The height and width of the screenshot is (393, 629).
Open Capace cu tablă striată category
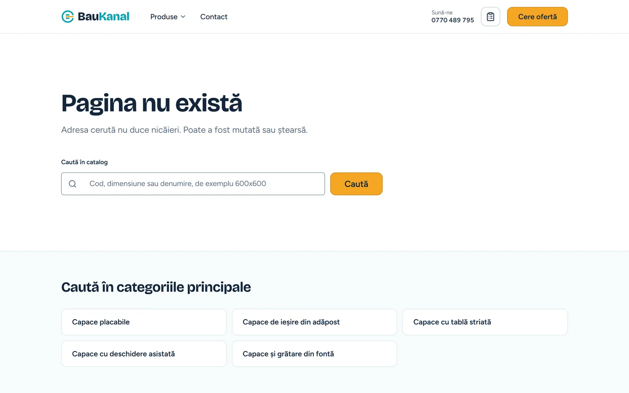click(x=485, y=322)
